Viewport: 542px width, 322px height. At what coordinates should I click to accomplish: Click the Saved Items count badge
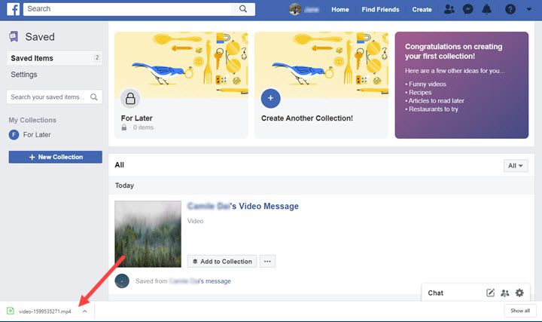pos(97,58)
